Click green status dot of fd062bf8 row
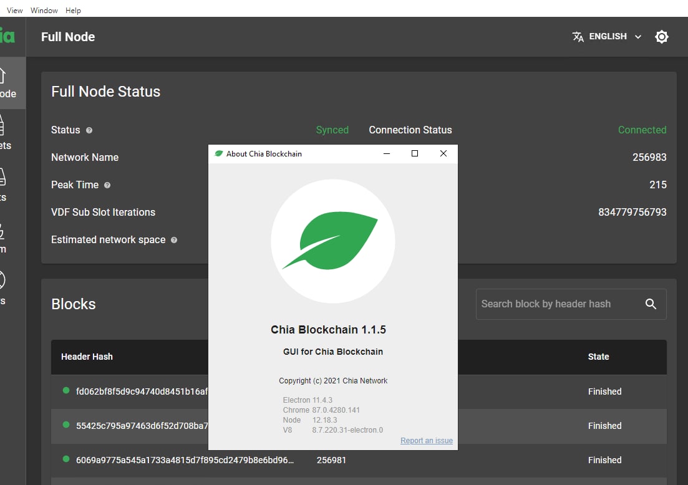688x485 pixels. coord(66,390)
